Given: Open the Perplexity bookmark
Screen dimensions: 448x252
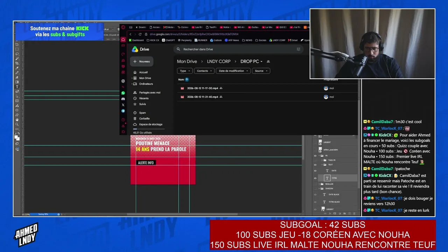Looking at the screenshot, I should [x=184, y=40].
